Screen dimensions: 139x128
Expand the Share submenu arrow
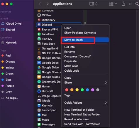(106, 82)
